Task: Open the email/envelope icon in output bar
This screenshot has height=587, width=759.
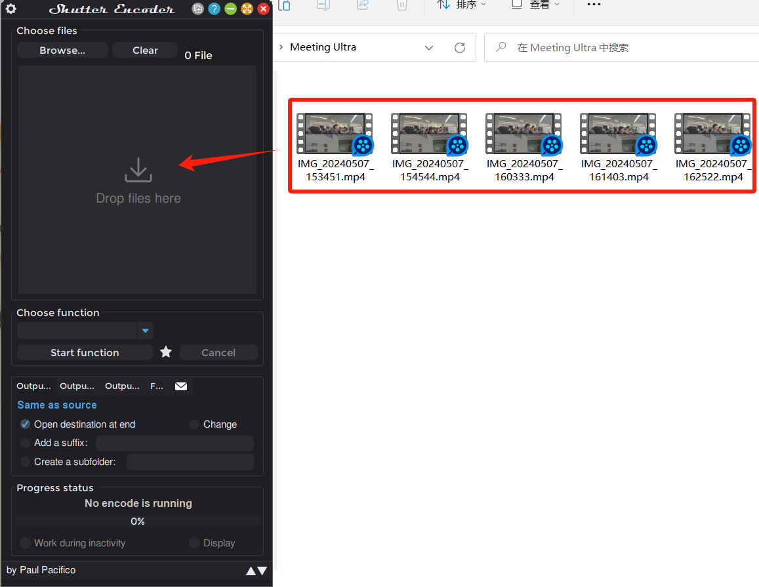Action: [x=181, y=386]
